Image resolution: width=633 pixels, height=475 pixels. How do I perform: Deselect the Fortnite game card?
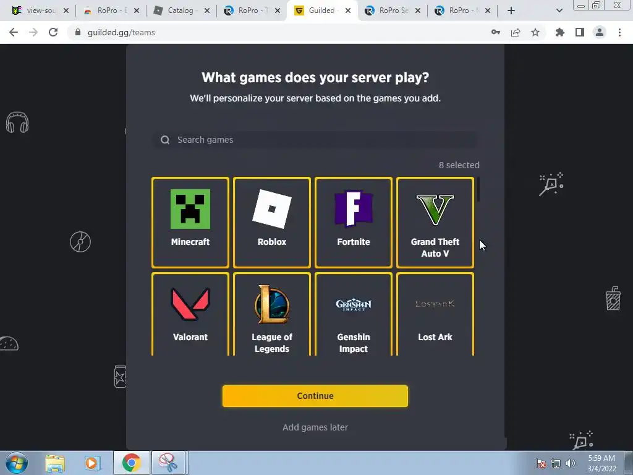[x=353, y=223]
